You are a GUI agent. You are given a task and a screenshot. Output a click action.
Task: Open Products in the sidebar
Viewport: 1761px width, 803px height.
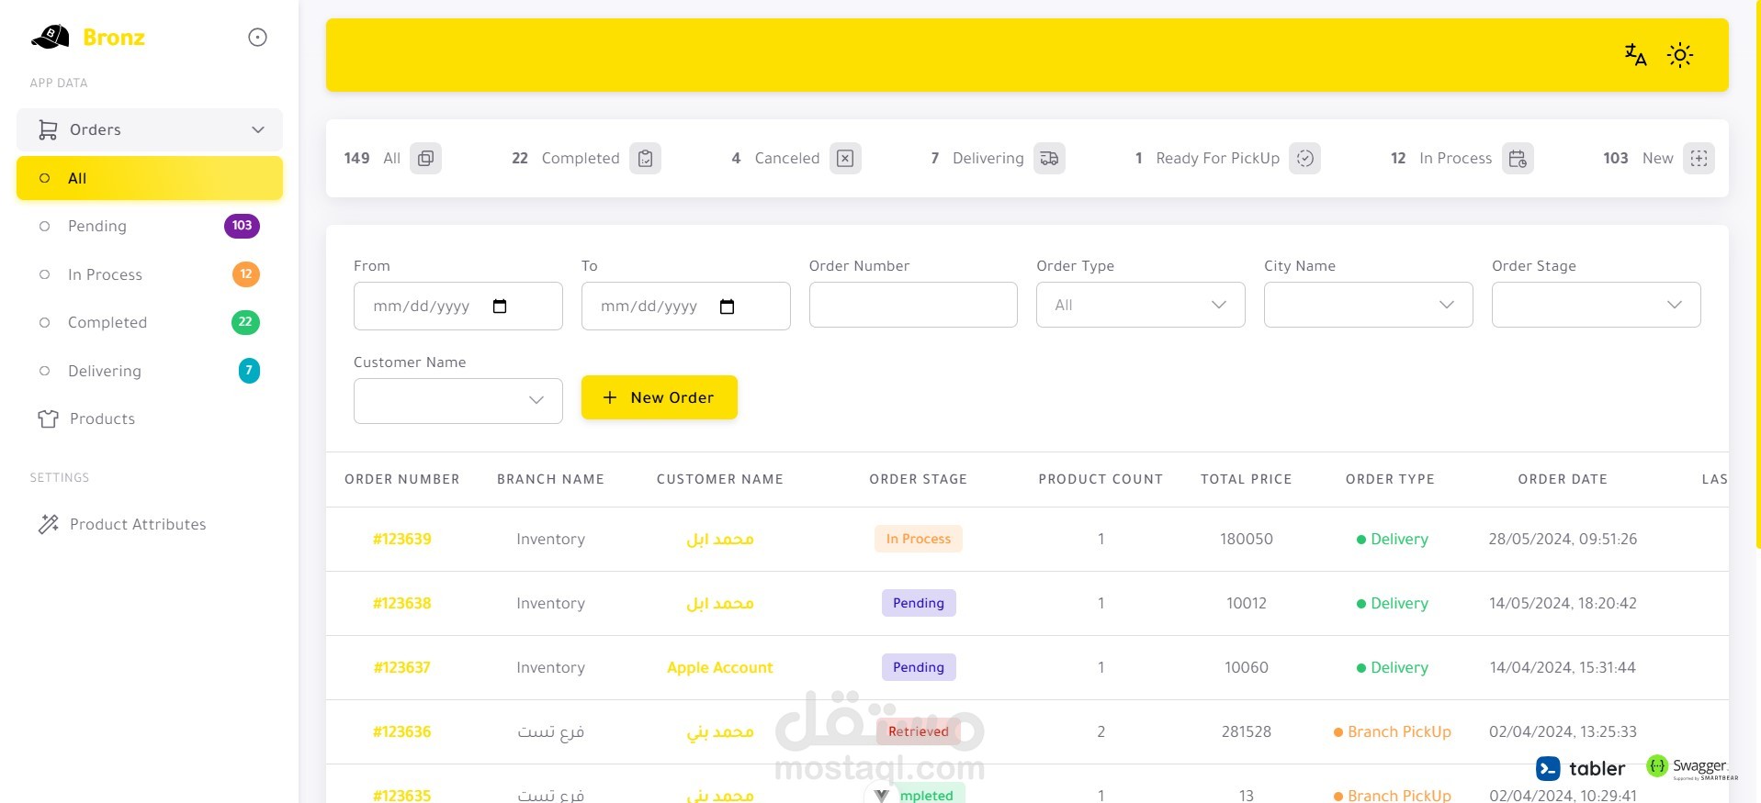pyautogui.click(x=150, y=418)
